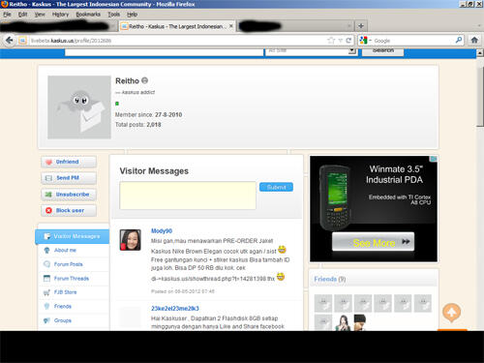Image resolution: width=484 pixels, height=363 pixels.
Task: Click the Unsubscribe button
Action: 69,195
